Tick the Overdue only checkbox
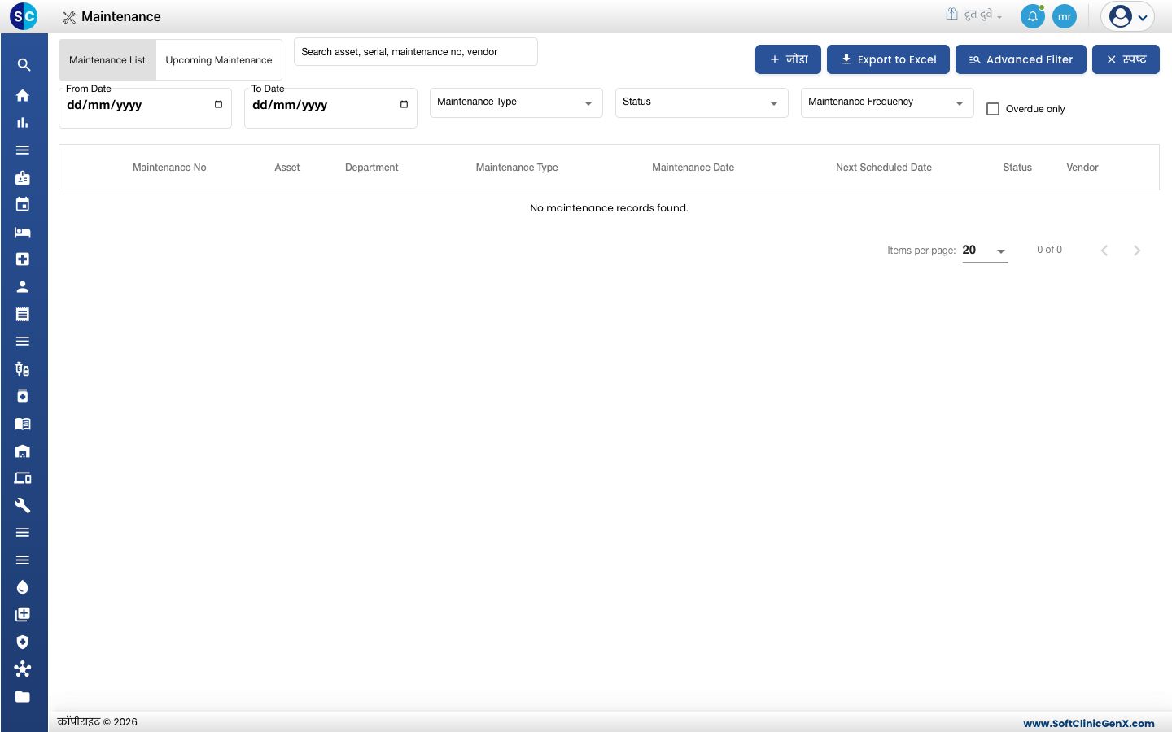This screenshot has height=732, width=1172. coord(993,109)
